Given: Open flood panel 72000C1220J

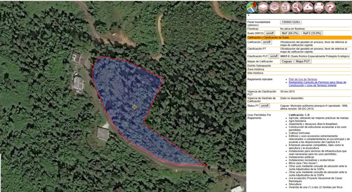Looking at the screenshot, I should pos(291,22).
